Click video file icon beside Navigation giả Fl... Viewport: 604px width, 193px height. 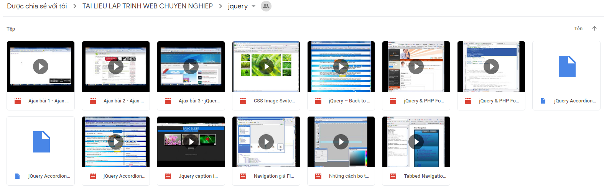[243, 176]
